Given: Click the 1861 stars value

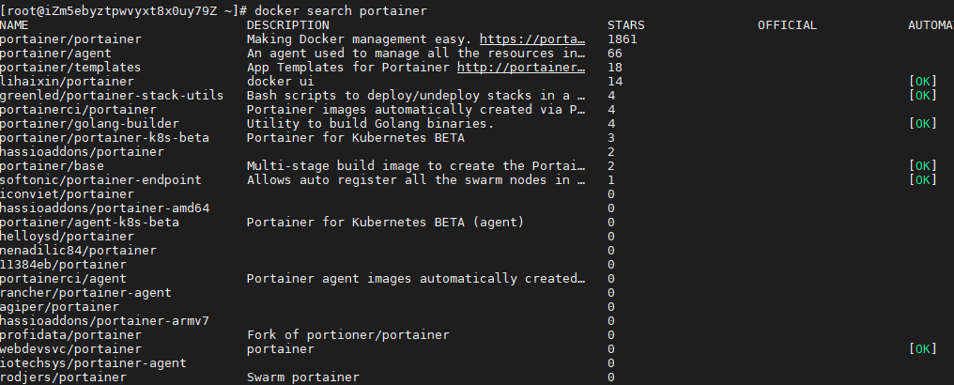Looking at the screenshot, I should tap(623, 39).
